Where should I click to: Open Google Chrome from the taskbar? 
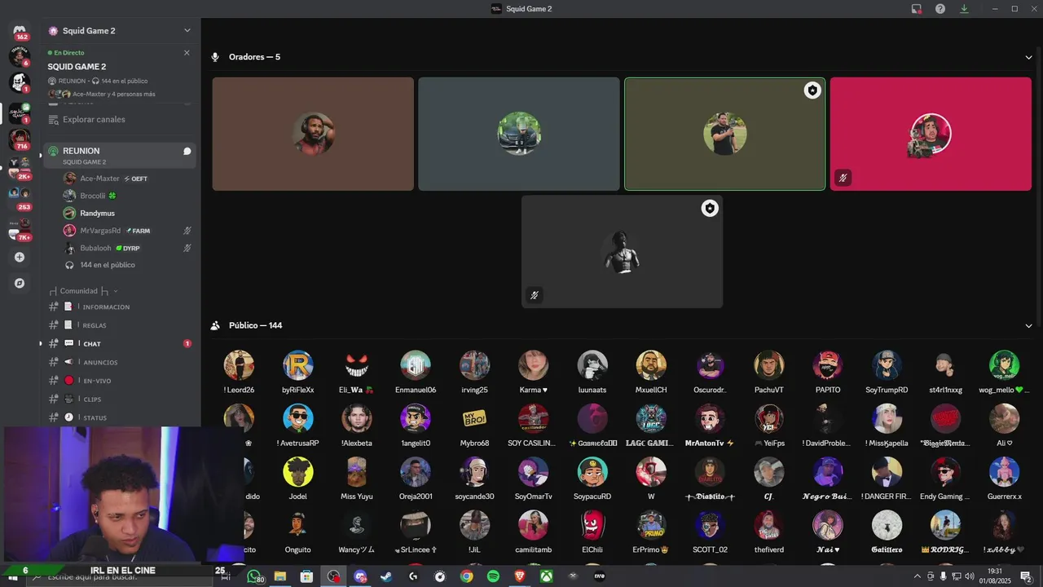[466, 576]
